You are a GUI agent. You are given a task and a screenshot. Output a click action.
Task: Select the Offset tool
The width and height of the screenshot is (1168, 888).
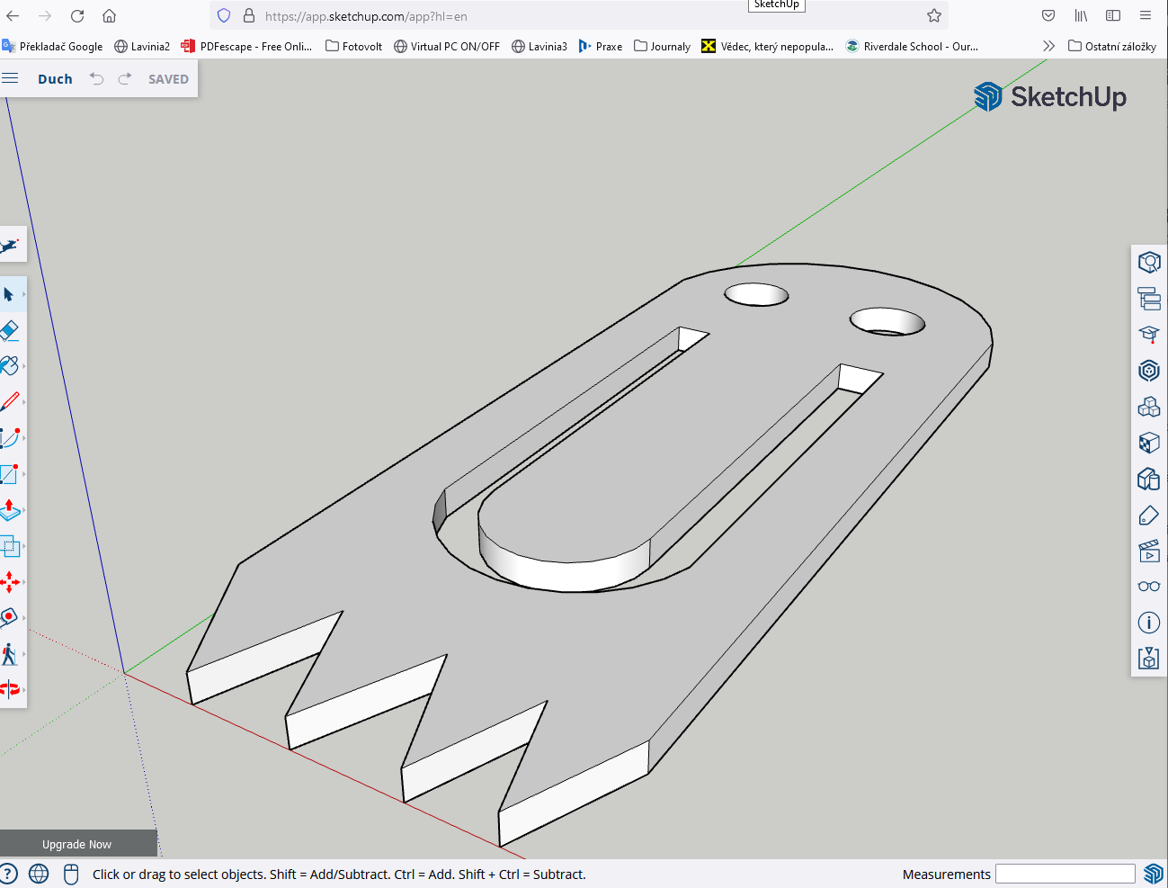[9, 546]
